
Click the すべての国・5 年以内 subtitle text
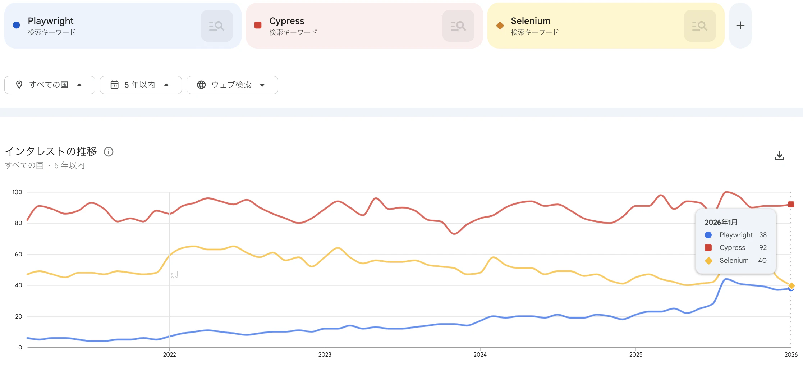[x=45, y=165]
